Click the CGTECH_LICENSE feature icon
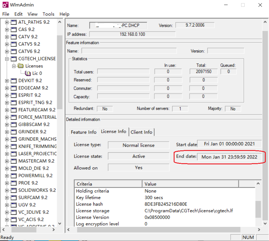 coord(13,59)
